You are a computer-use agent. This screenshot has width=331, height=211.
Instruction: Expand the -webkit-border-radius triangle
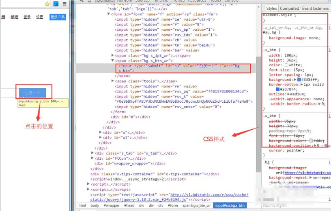coord(320,104)
